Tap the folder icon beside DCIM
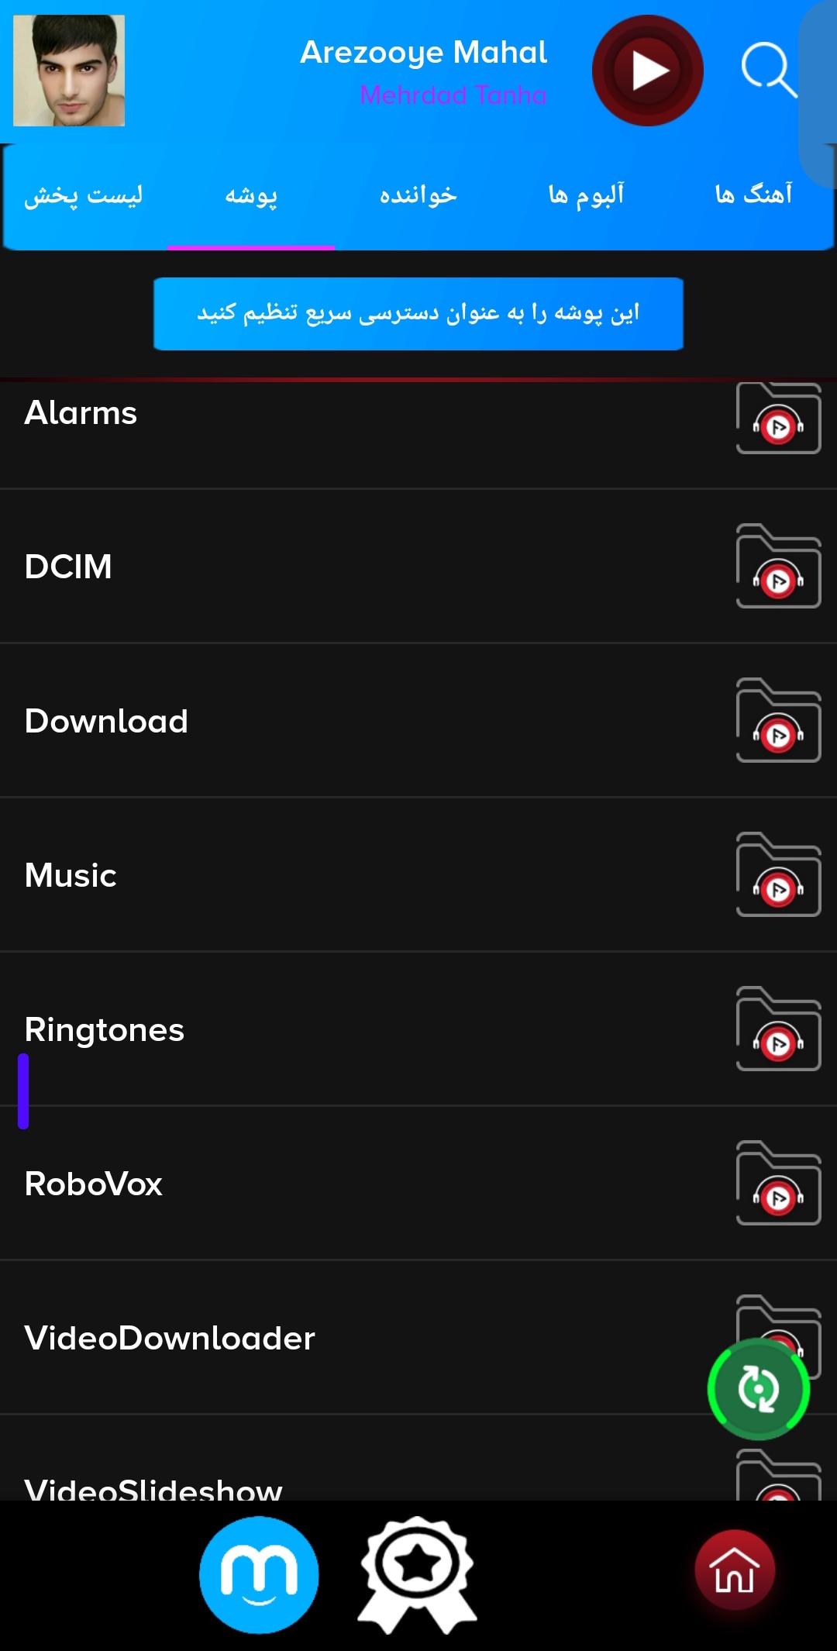 tap(778, 567)
